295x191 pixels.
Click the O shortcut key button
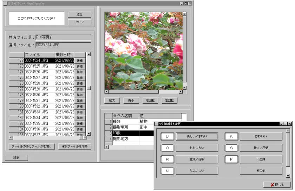point(167,148)
